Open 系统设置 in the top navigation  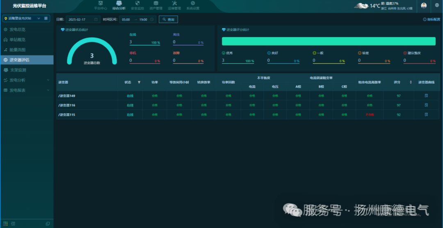coord(193,5)
